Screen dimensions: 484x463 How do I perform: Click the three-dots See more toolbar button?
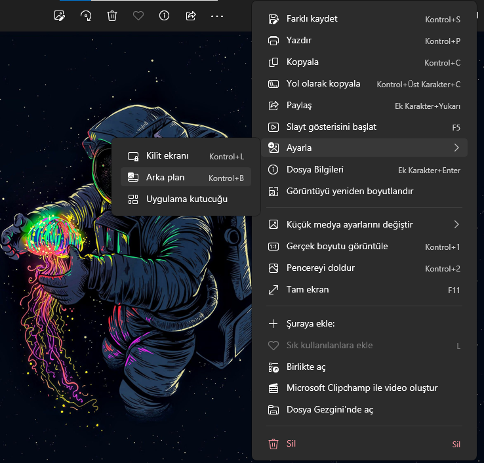pyautogui.click(x=217, y=16)
